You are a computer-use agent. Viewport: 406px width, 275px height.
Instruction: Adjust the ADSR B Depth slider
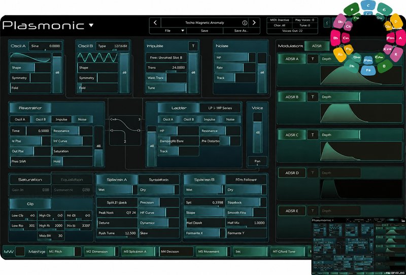pos(340,97)
